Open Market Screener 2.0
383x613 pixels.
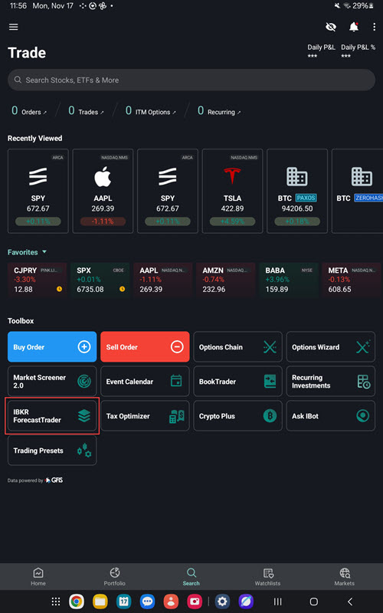[x=52, y=381]
